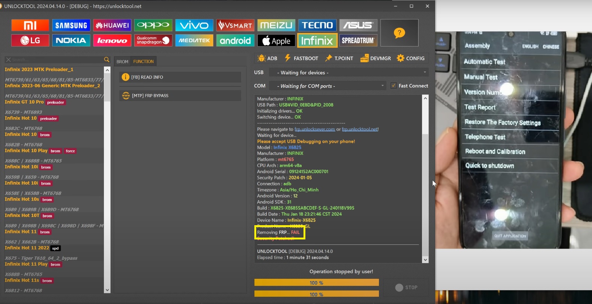
Task: Select Infinix Hot 10T entry
Action: pos(29,215)
